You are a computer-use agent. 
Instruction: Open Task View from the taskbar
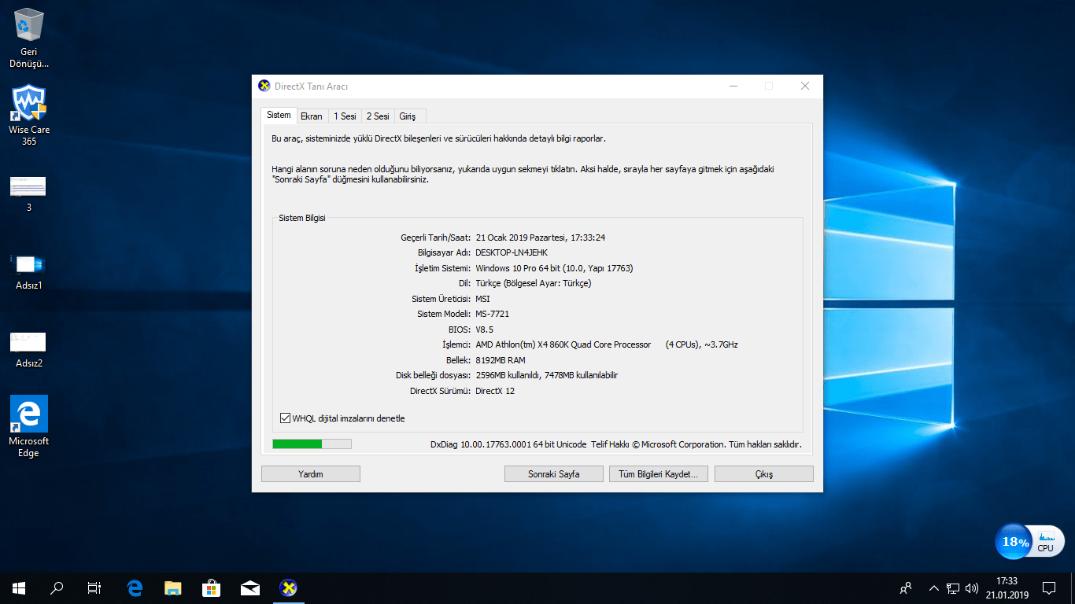[x=94, y=587]
